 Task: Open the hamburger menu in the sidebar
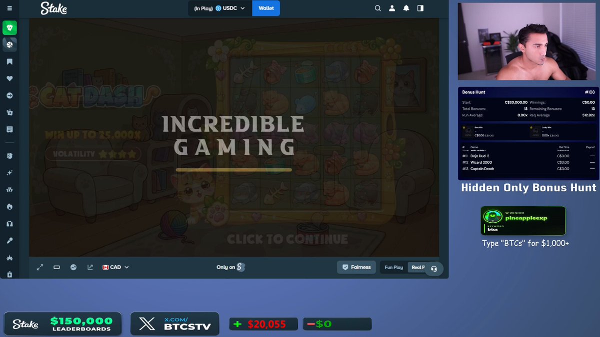[9, 8]
